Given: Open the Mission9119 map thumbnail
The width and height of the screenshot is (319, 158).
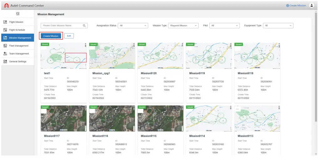Looking at the screenshot, I should coord(209,56).
